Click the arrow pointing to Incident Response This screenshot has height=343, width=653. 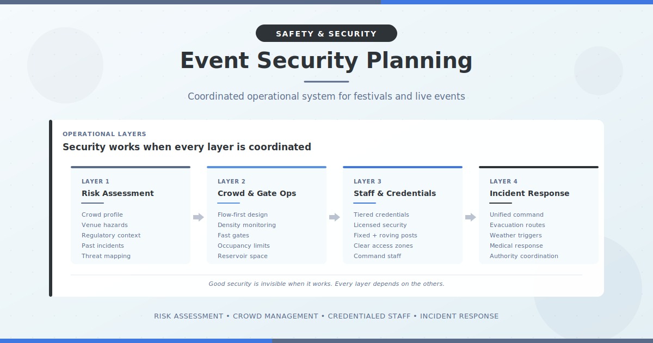pos(470,217)
